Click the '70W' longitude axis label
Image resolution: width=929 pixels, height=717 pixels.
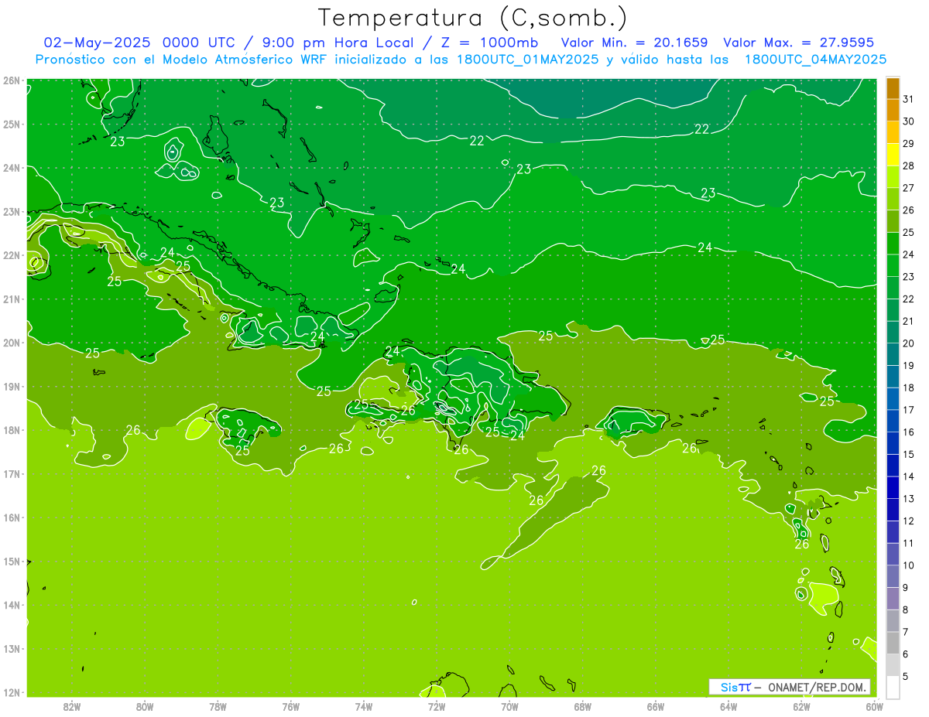point(509,706)
